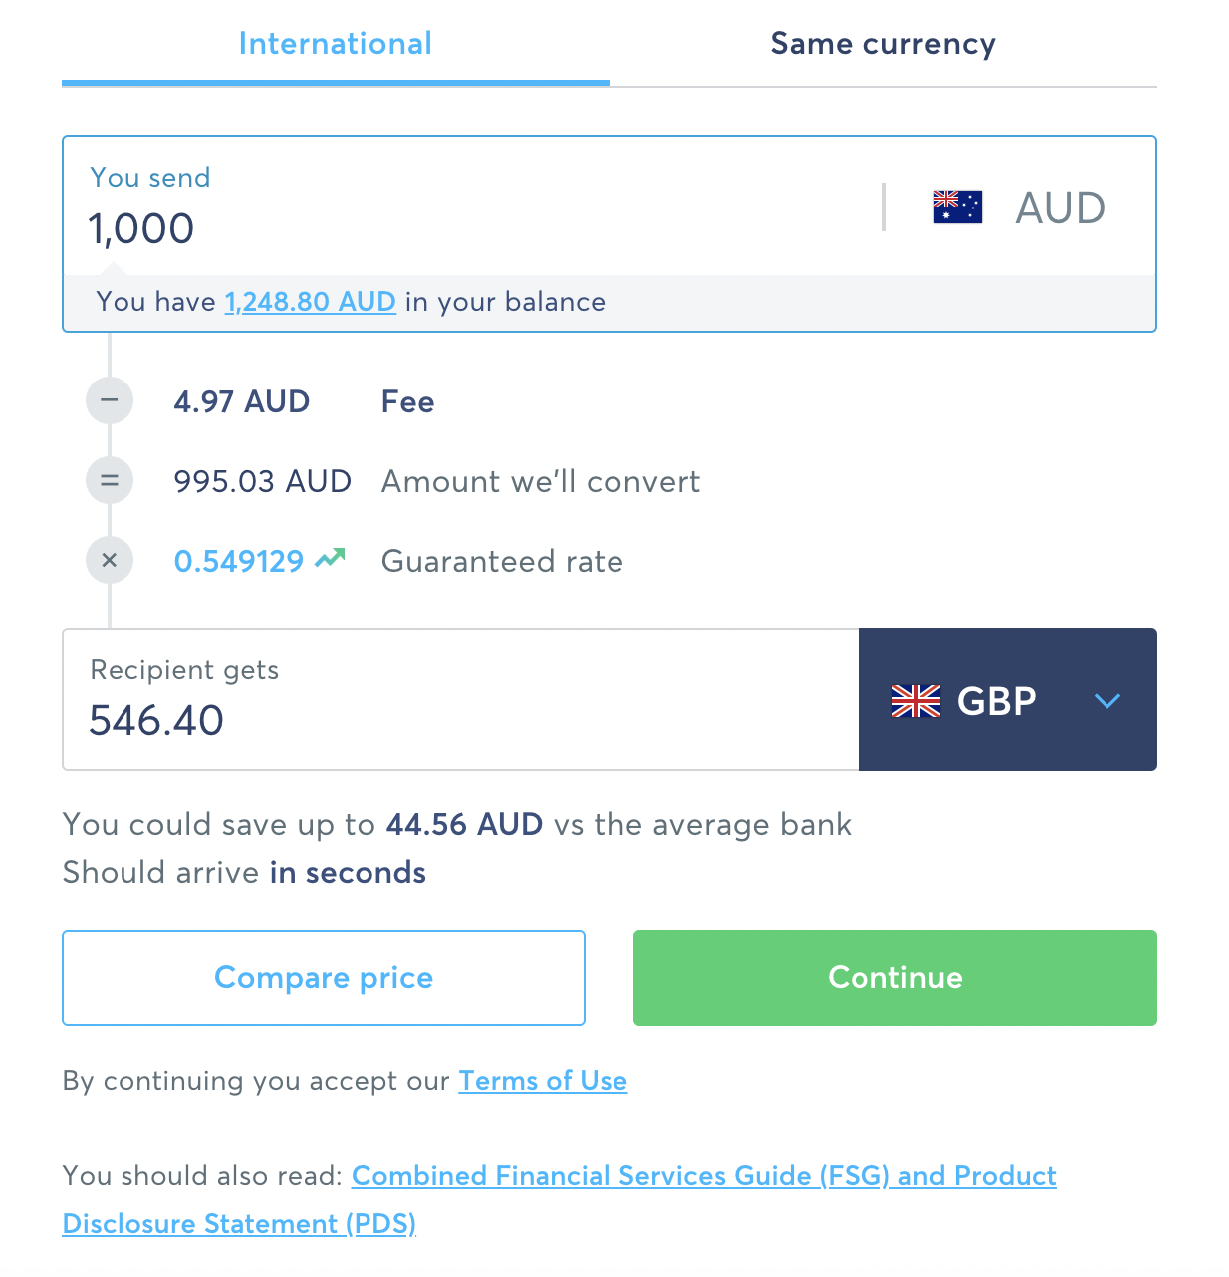1229x1277 pixels.
Task: Expand the GBP currency chevron
Action: 1106,701
